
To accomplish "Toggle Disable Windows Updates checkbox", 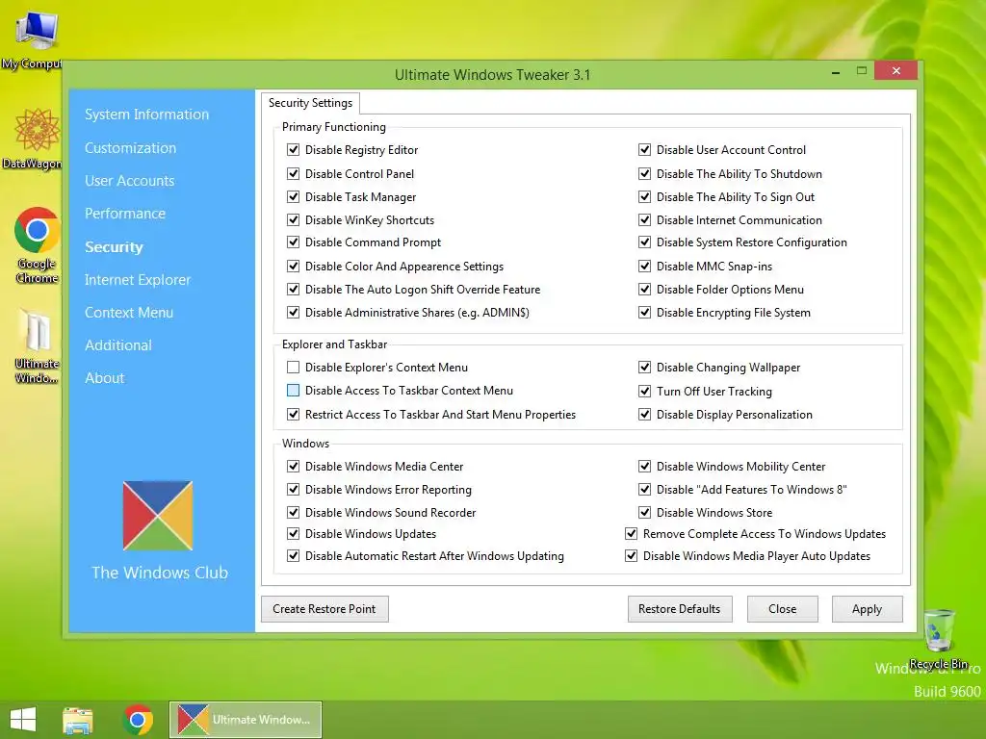I will point(293,533).
